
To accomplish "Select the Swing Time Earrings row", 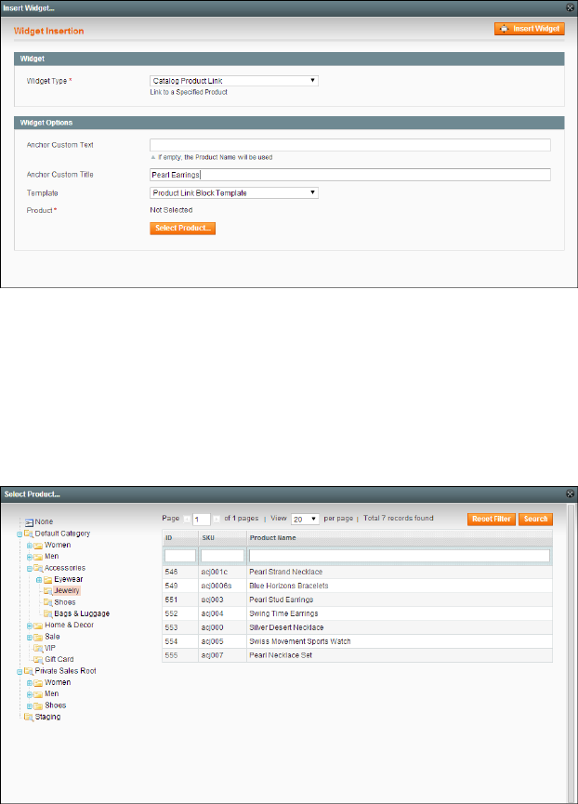I will (357, 613).
